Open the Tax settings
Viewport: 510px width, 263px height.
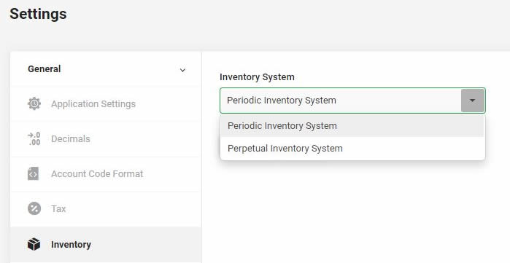point(58,208)
